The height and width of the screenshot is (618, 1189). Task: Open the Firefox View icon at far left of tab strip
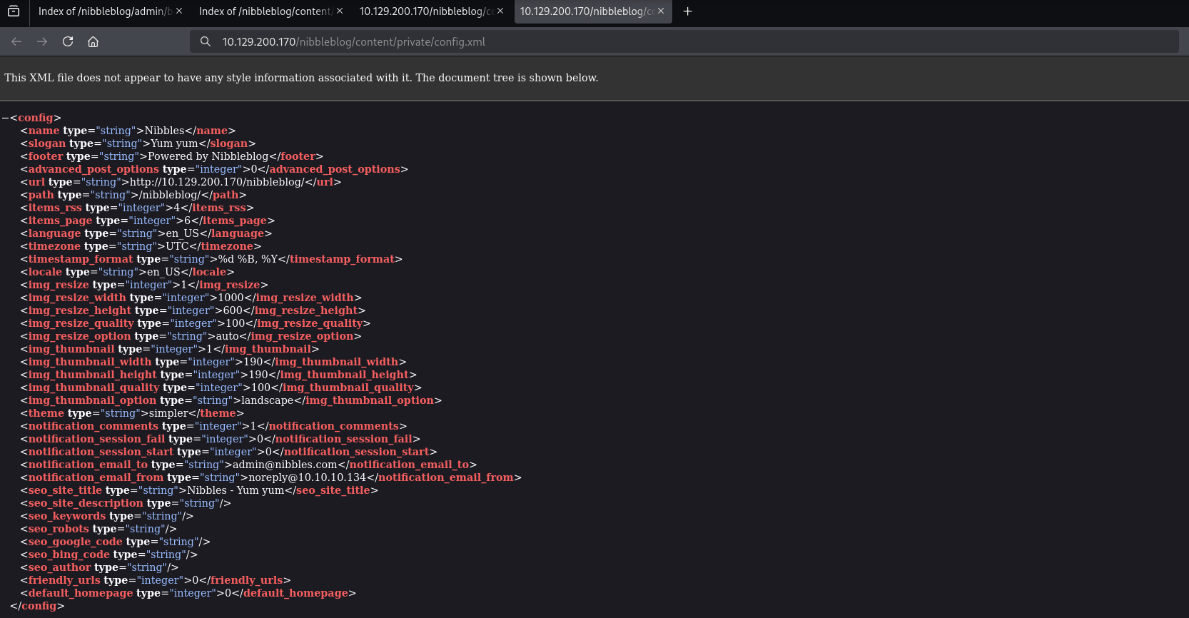point(14,11)
